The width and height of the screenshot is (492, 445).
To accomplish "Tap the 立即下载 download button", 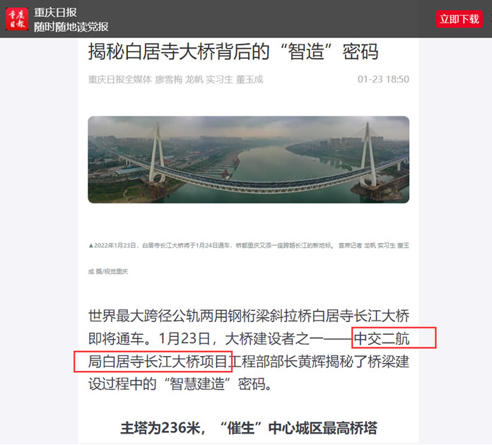I will click(x=459, y=19).
